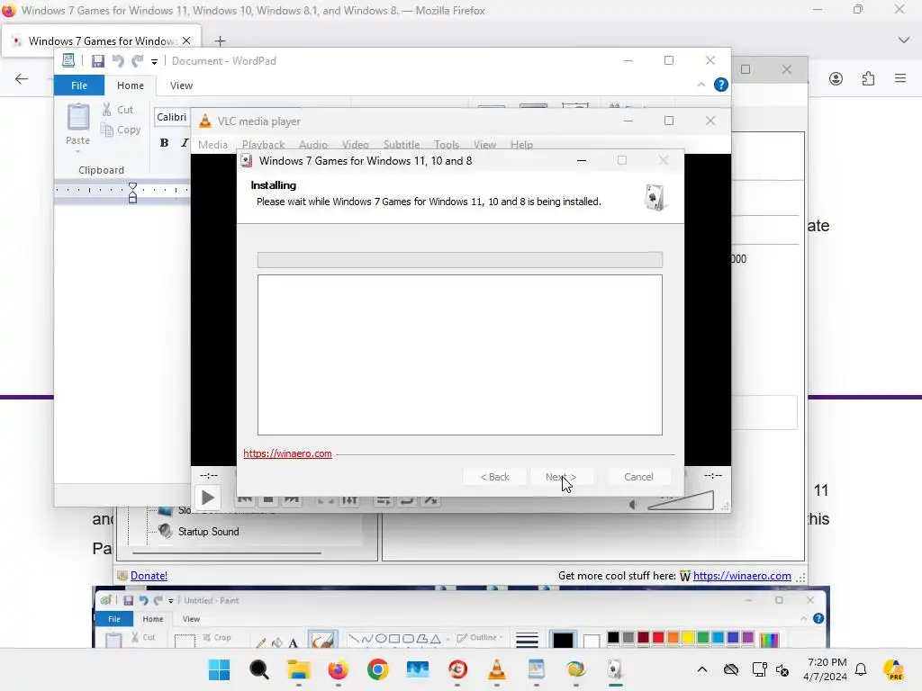
Task: Click the < Back button in the installer
Action: coord(494,477)
